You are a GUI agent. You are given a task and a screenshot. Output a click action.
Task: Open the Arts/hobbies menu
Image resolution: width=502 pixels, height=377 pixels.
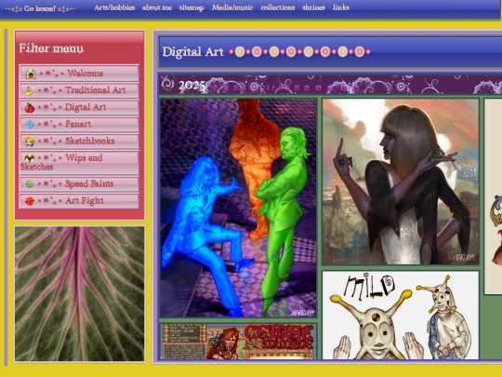[x=114, y=7]
